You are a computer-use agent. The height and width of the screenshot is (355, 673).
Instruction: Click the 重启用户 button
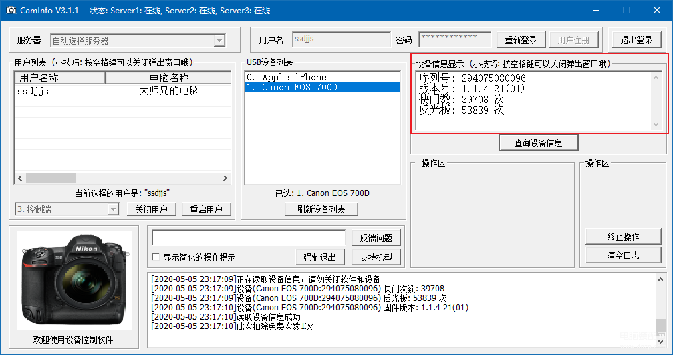(207, 209)
